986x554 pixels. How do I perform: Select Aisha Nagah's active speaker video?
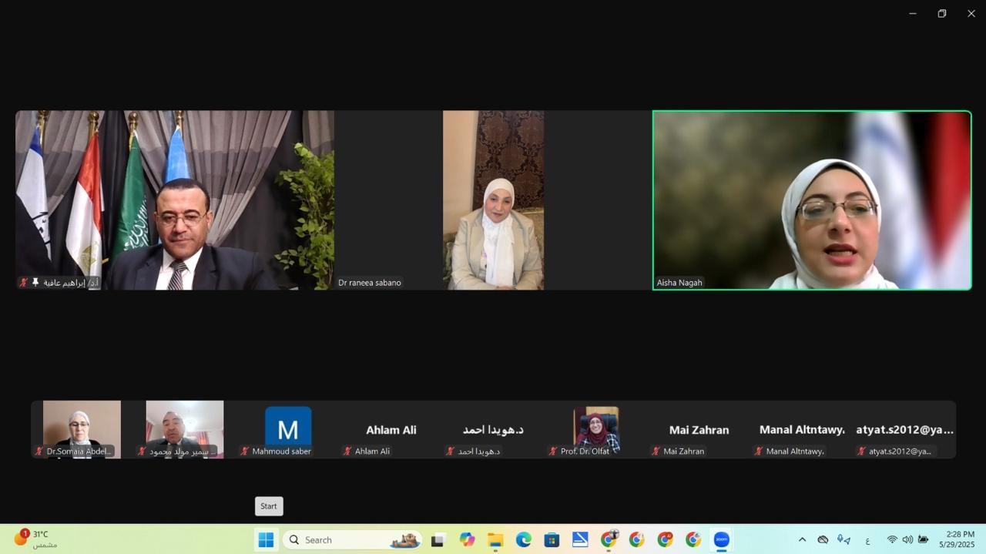coord(812,200)
